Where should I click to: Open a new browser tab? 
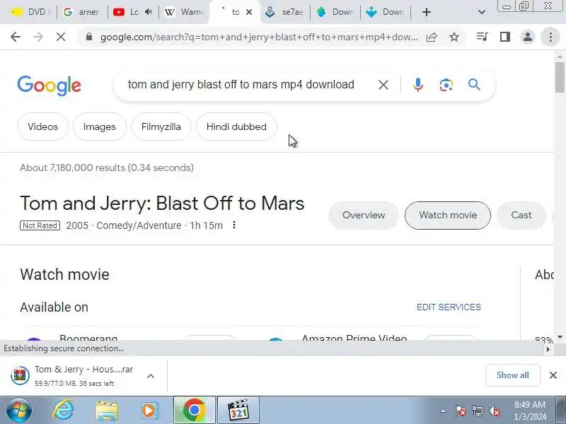427,12
